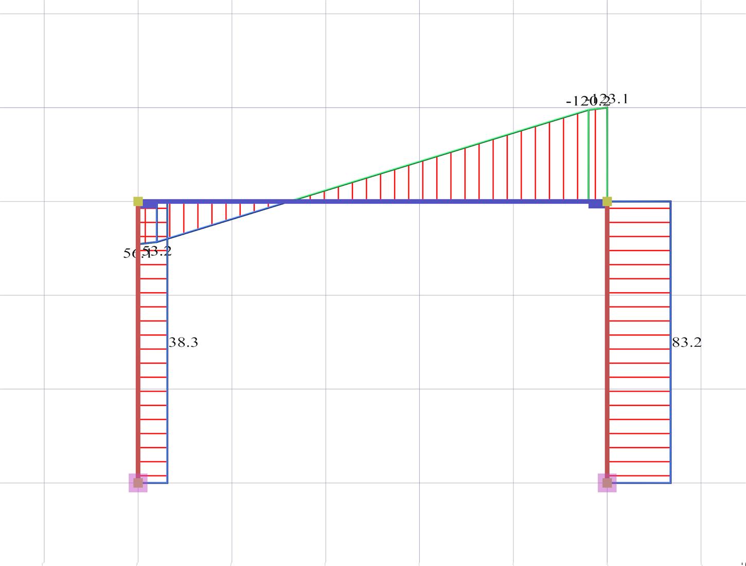Select the left red column member
Screen dimensions: 746x566
click(138, 360)
